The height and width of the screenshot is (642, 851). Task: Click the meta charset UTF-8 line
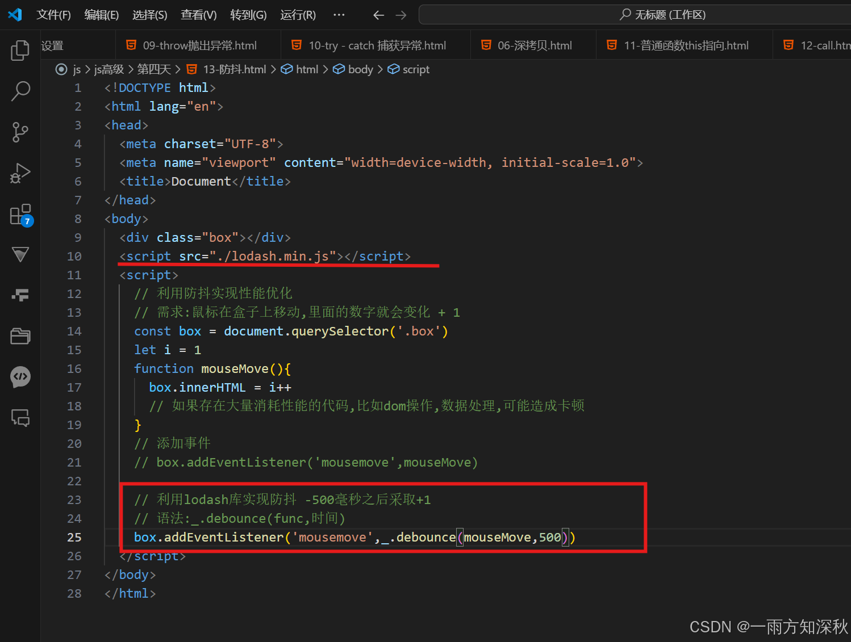(201, 144)
